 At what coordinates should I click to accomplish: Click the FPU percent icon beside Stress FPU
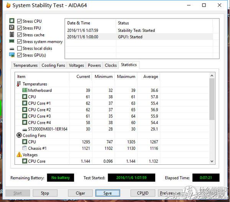click(12, 28)
